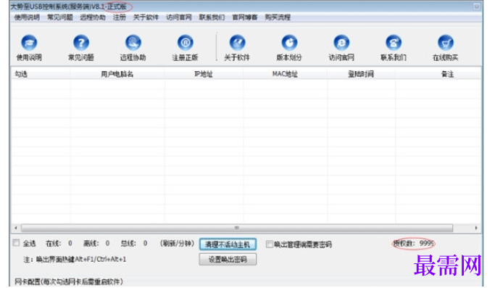
Task: Open the 购买流程 menu
Action: tap(278, 17)
